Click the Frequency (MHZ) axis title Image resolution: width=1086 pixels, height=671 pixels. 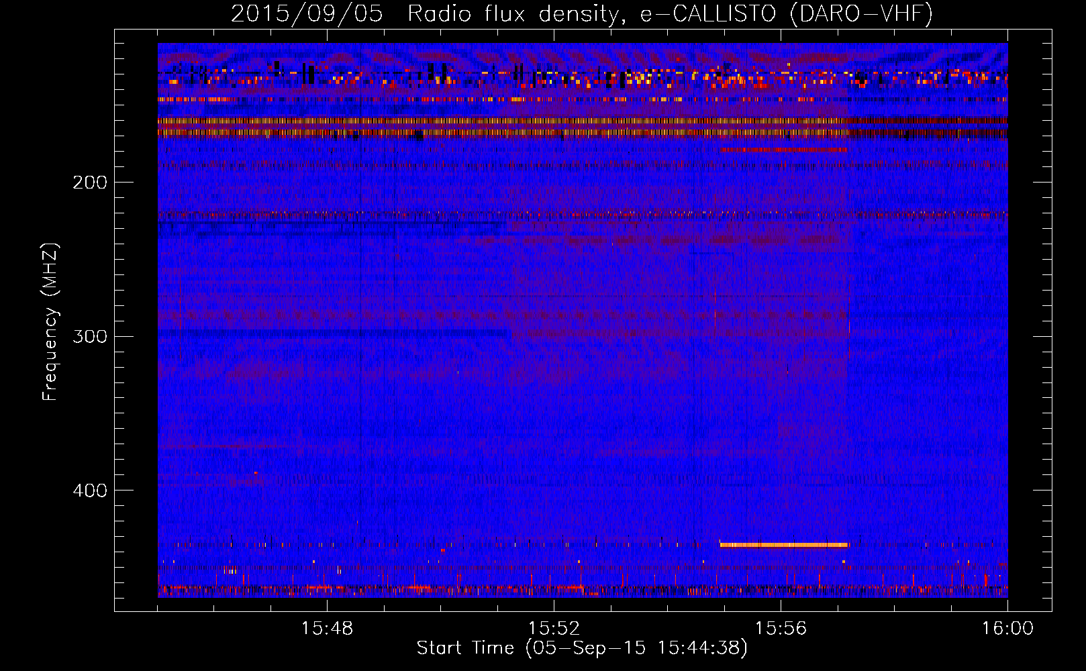coord(50,321)
